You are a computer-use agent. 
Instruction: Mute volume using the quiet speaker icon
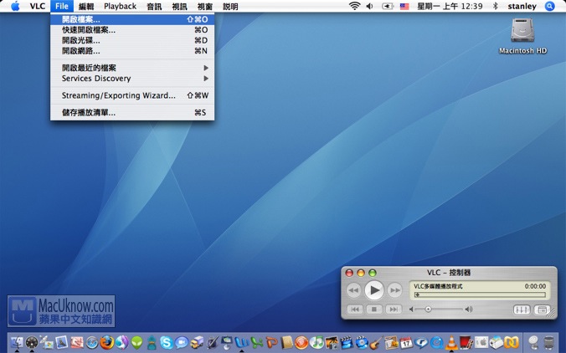411,310
